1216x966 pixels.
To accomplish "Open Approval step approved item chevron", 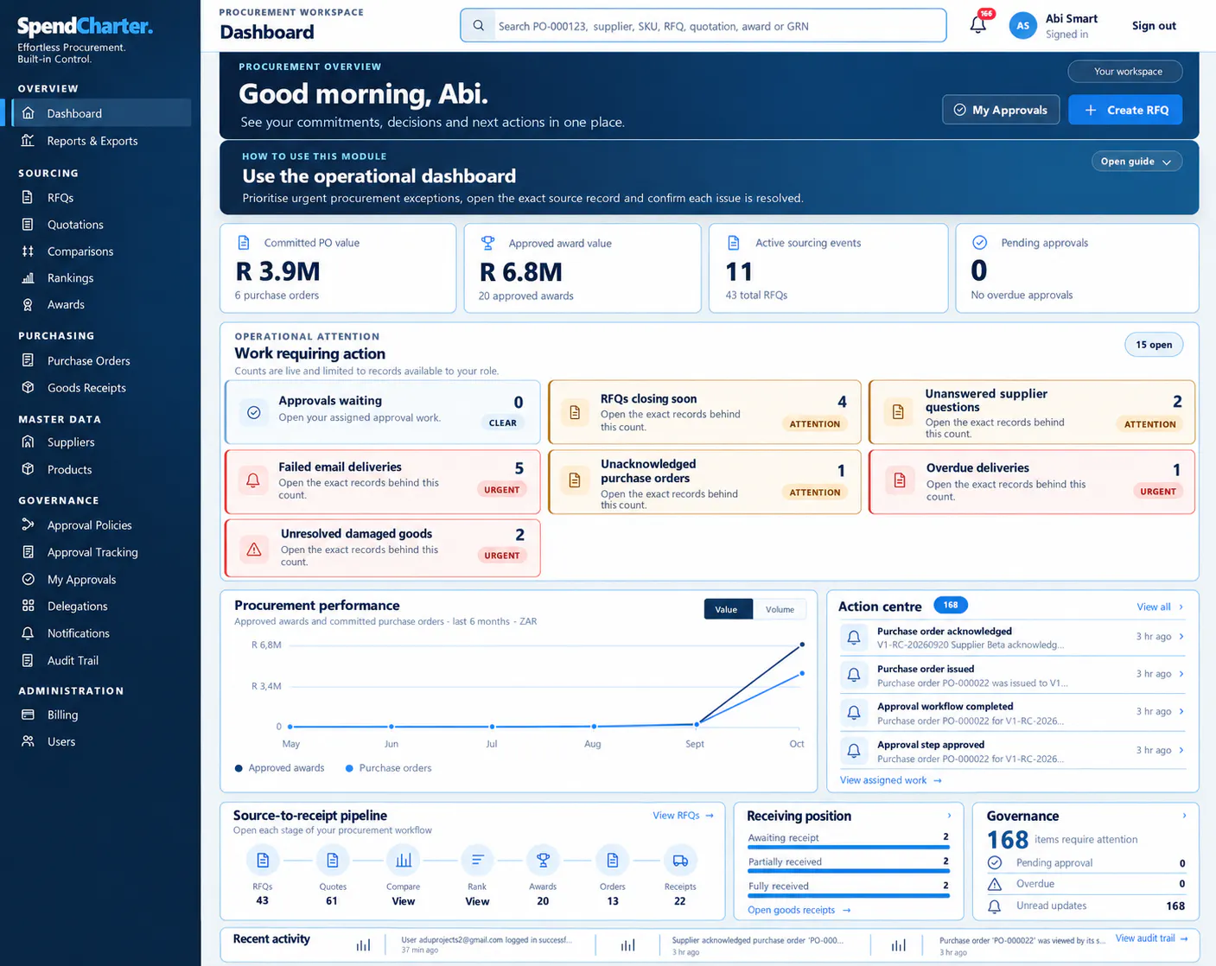I will pos(1181,750).
